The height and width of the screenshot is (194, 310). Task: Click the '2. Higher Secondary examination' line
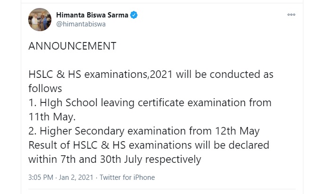point(144,131)
